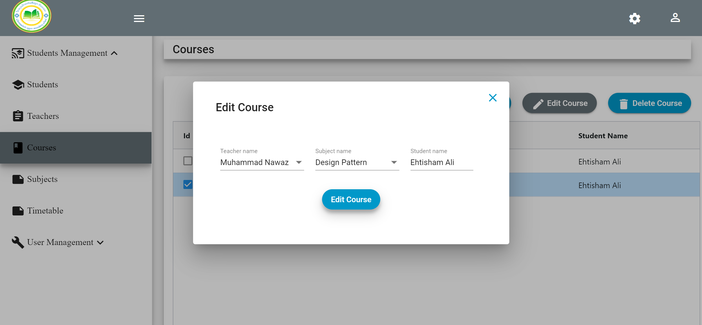Close the Edit Course dialog
702x325 pixels.
point(493,98)
